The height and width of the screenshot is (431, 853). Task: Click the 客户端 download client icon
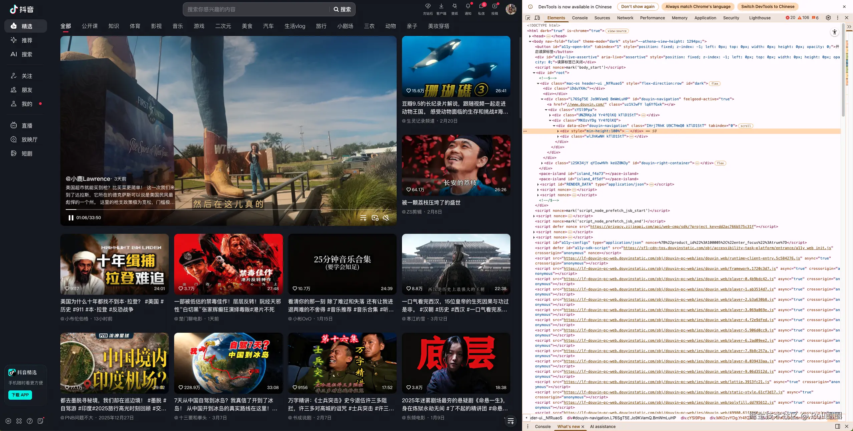441,6
